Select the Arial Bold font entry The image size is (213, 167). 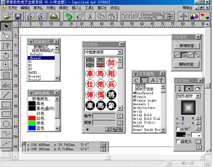coord(142,115)
